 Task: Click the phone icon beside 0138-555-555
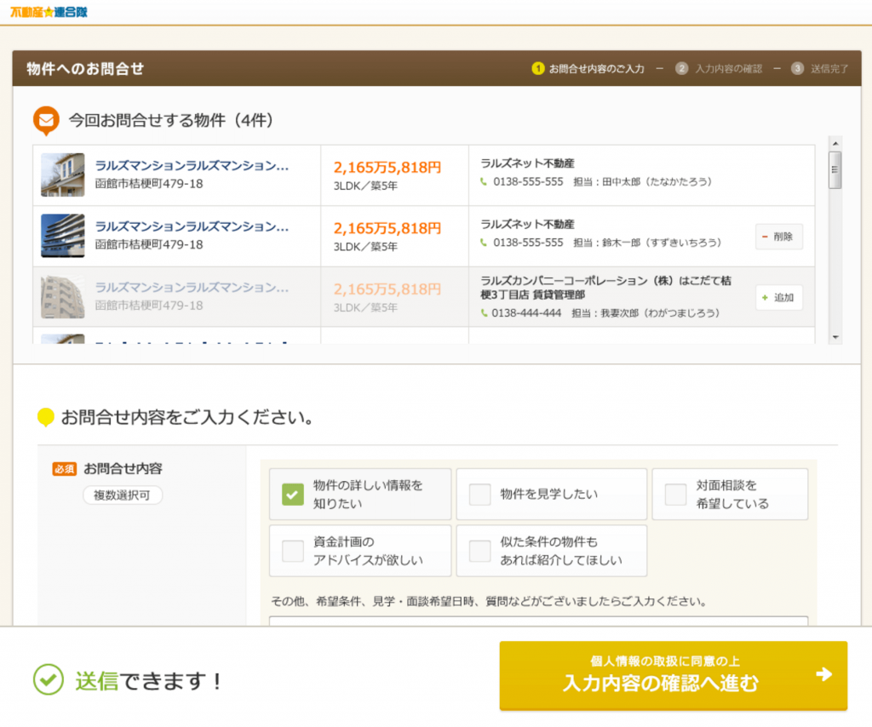click(x=482, y=181)
